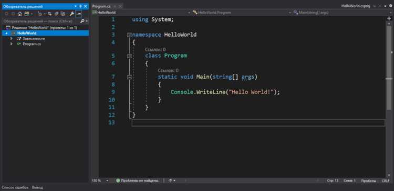394x191 pixels.
Task: Click the dependencies icon beside Зависимости
Action: pos(19,38)
